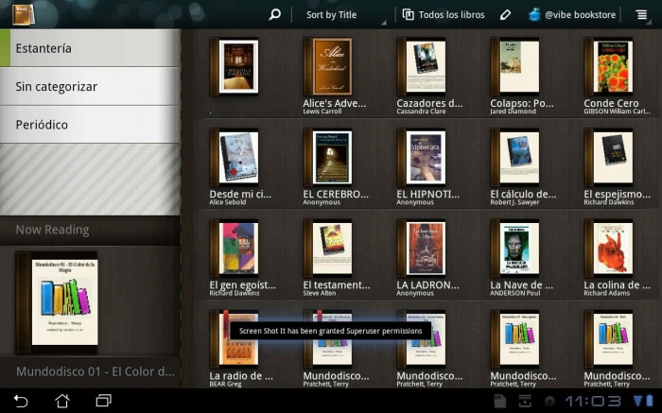Tap the download notification icon in status bar
The image size is (662, 413).
point(525,401)
